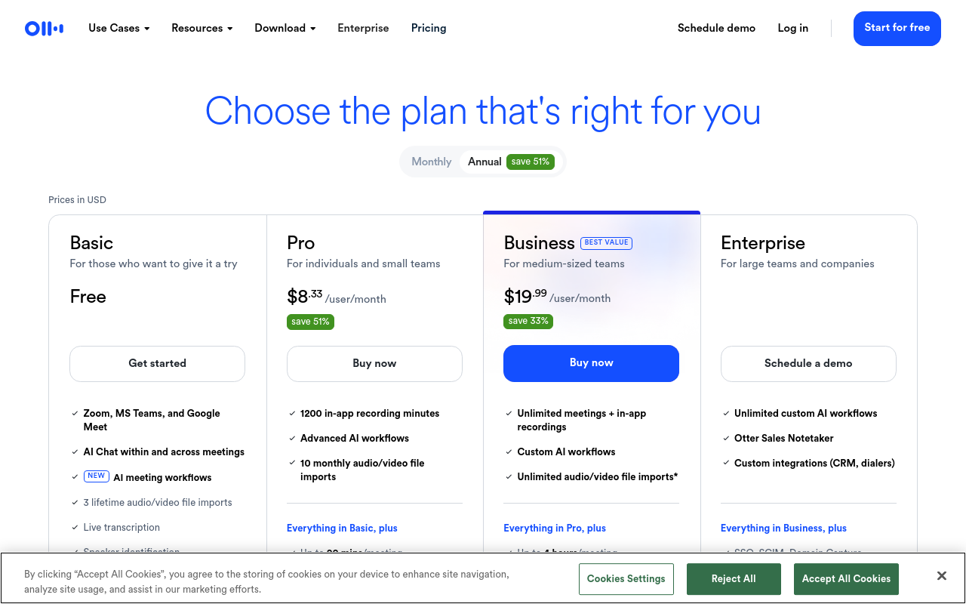
Task: Dismiss the cookie consent banner
Action: click(941, 575)
